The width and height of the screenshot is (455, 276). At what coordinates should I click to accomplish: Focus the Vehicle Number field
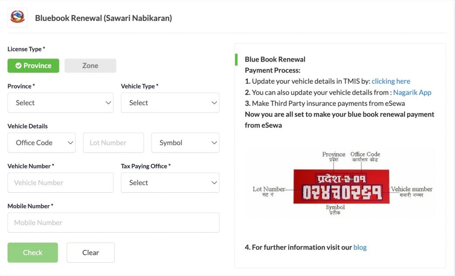tap(60, 183)
